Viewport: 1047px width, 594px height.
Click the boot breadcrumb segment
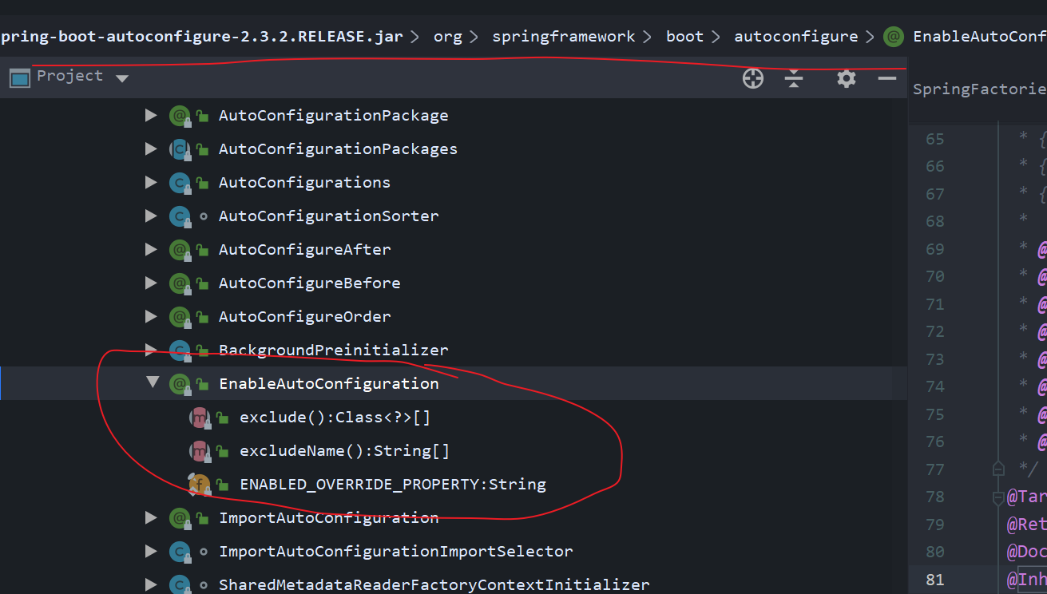(x=685, y=37)
